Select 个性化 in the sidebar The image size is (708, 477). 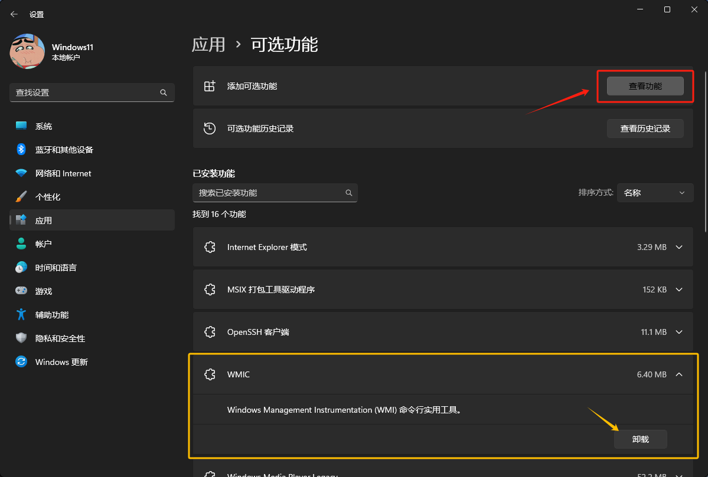click(x=47, y=197)
